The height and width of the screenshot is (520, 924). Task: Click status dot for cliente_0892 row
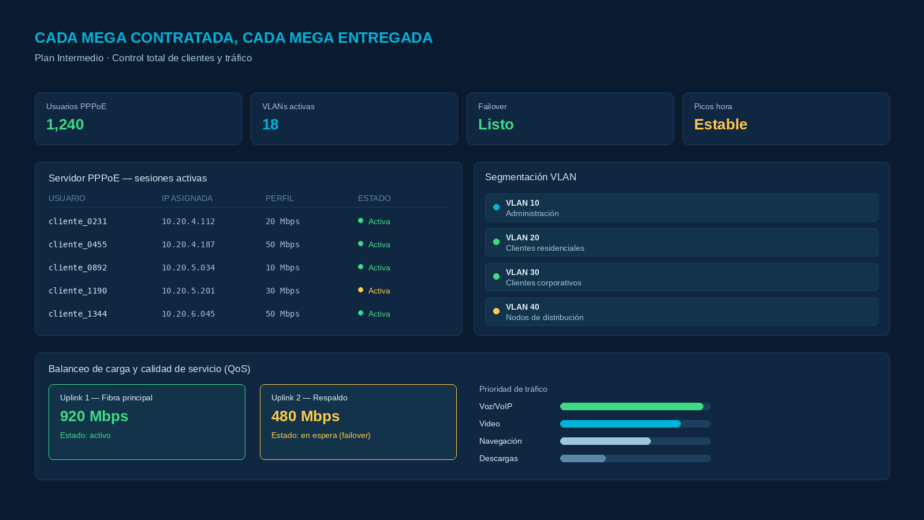point(360,267)
